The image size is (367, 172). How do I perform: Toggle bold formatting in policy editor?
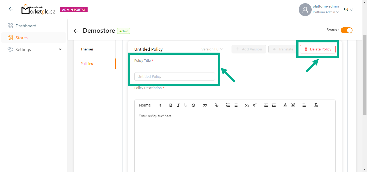tap(171, 105)
